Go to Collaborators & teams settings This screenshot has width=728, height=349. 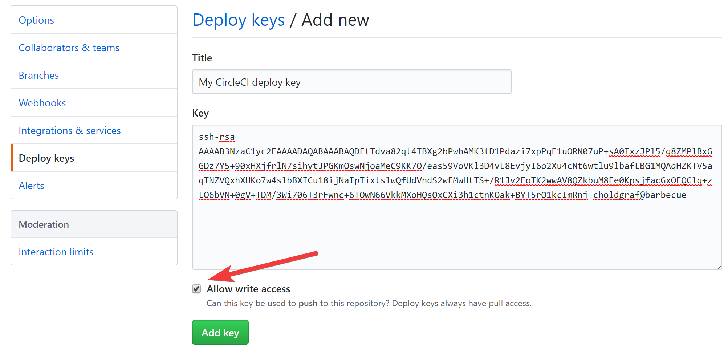point(69,48)
